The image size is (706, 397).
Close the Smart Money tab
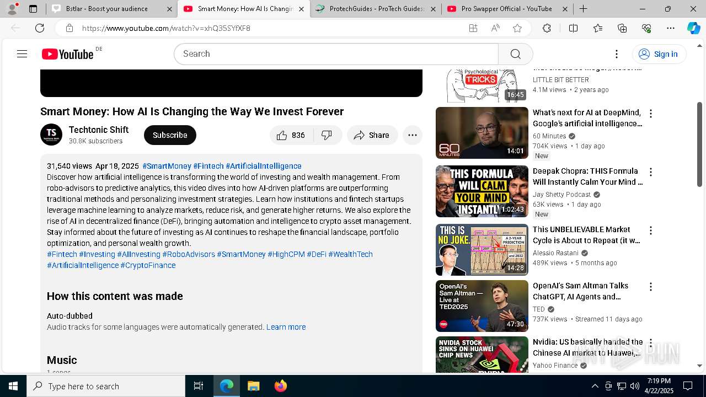[301, 9]
